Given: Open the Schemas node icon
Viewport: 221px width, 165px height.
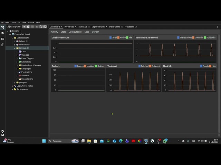Looking at the screenshot, I should (x=20, y=76).
